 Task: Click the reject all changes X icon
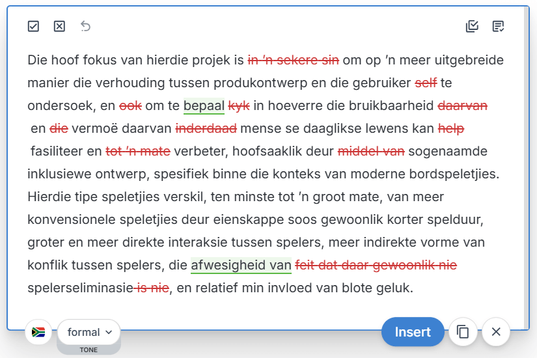[59, 26]
